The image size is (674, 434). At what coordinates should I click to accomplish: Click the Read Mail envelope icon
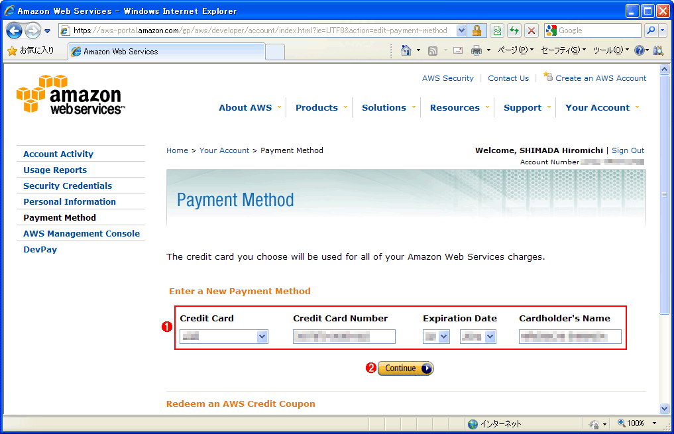458,51
